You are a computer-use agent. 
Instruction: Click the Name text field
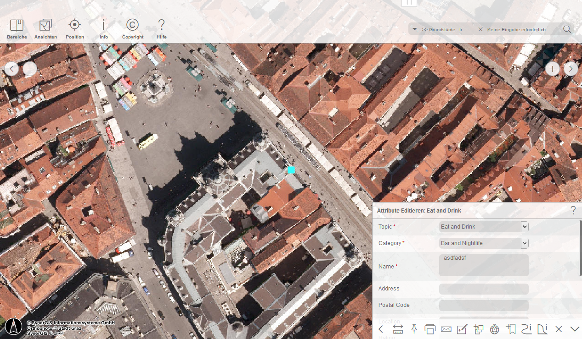coord(483,266)
